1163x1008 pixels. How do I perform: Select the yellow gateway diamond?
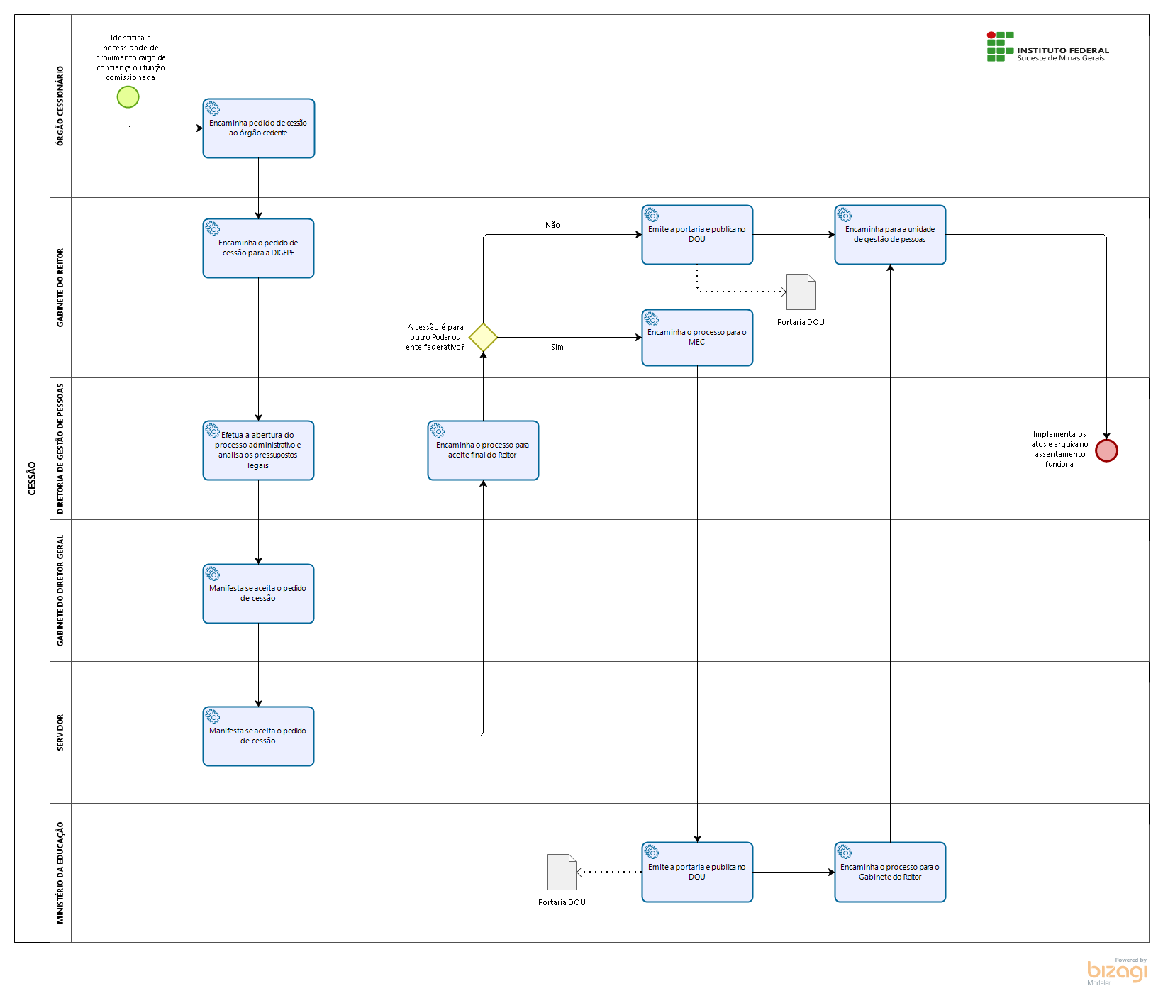click(483, 338)
